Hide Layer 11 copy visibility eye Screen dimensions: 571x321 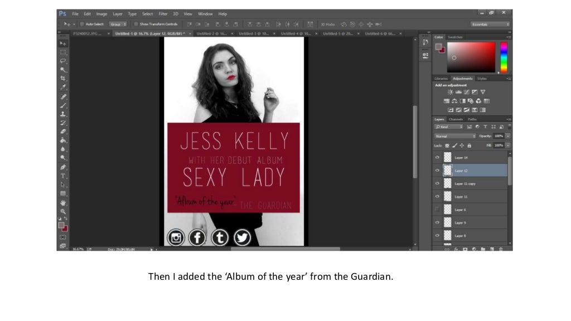tap(437, 183)
